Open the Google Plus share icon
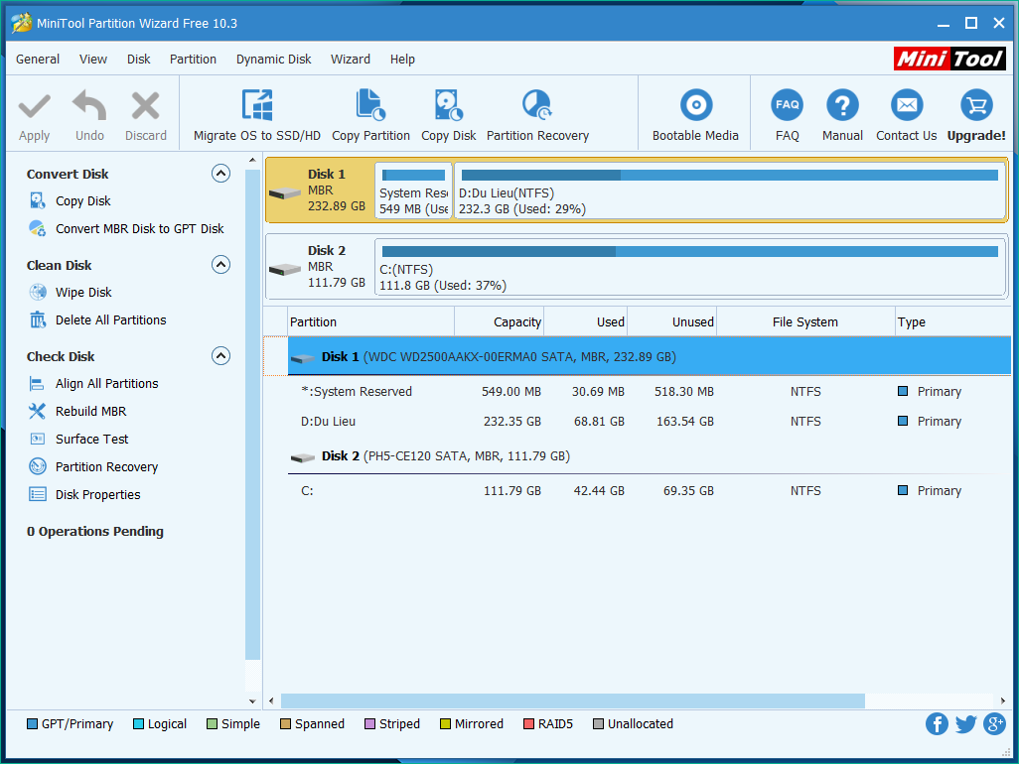Viewport: 1019px width, 764px height. tap(994, 723)
